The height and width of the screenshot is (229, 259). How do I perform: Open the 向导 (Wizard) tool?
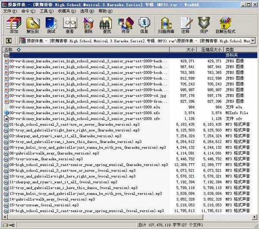pyautogui.click(x=126, y=25)
